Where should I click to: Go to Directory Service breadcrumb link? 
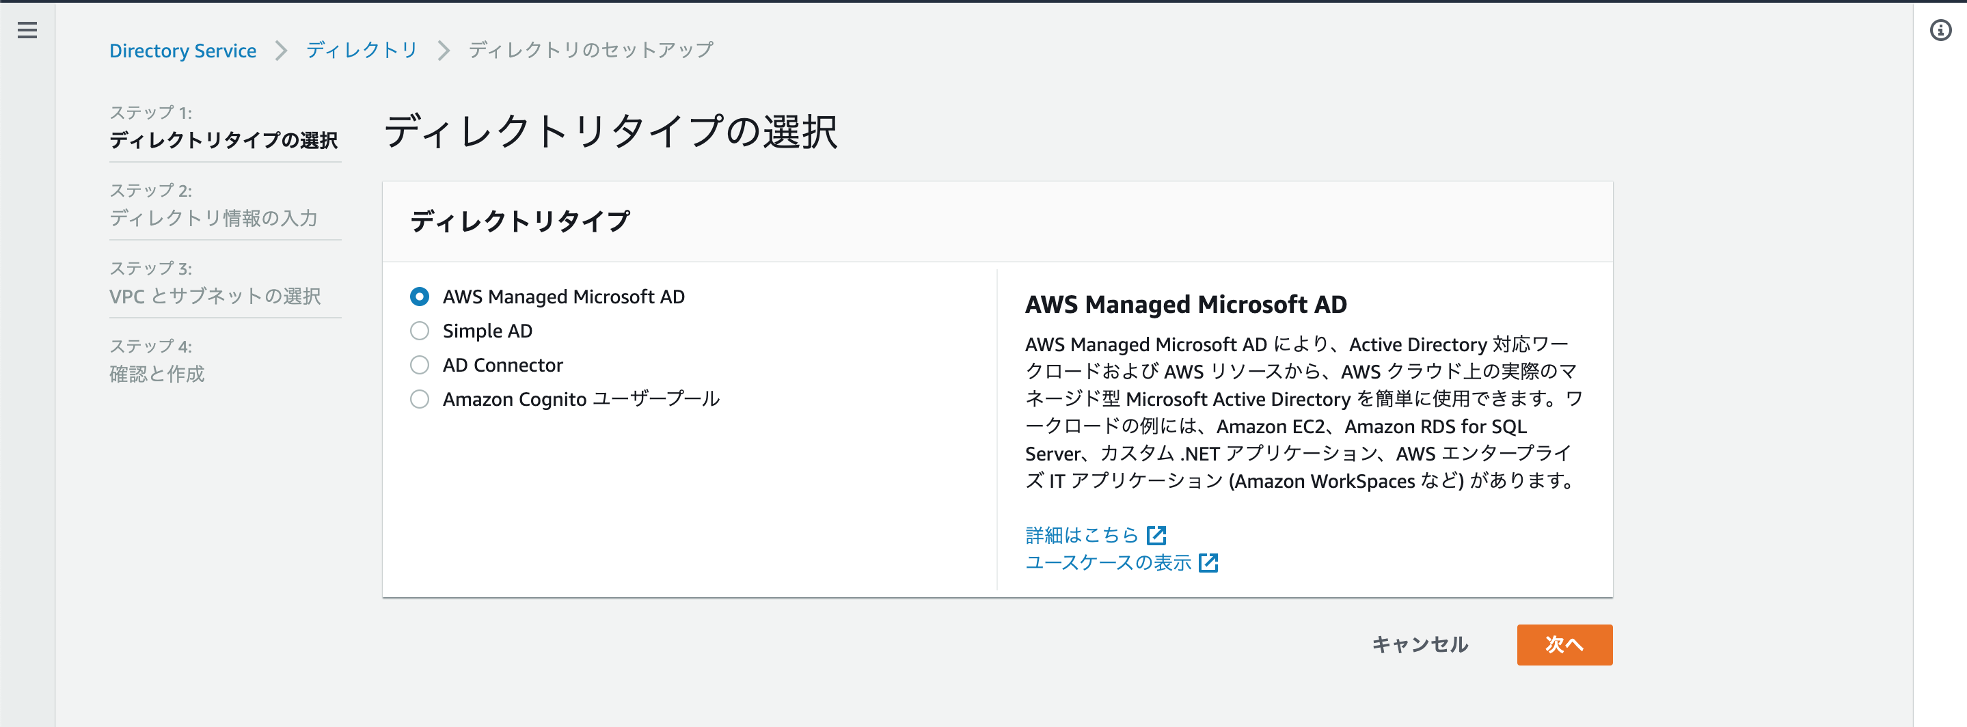point(182,51)
